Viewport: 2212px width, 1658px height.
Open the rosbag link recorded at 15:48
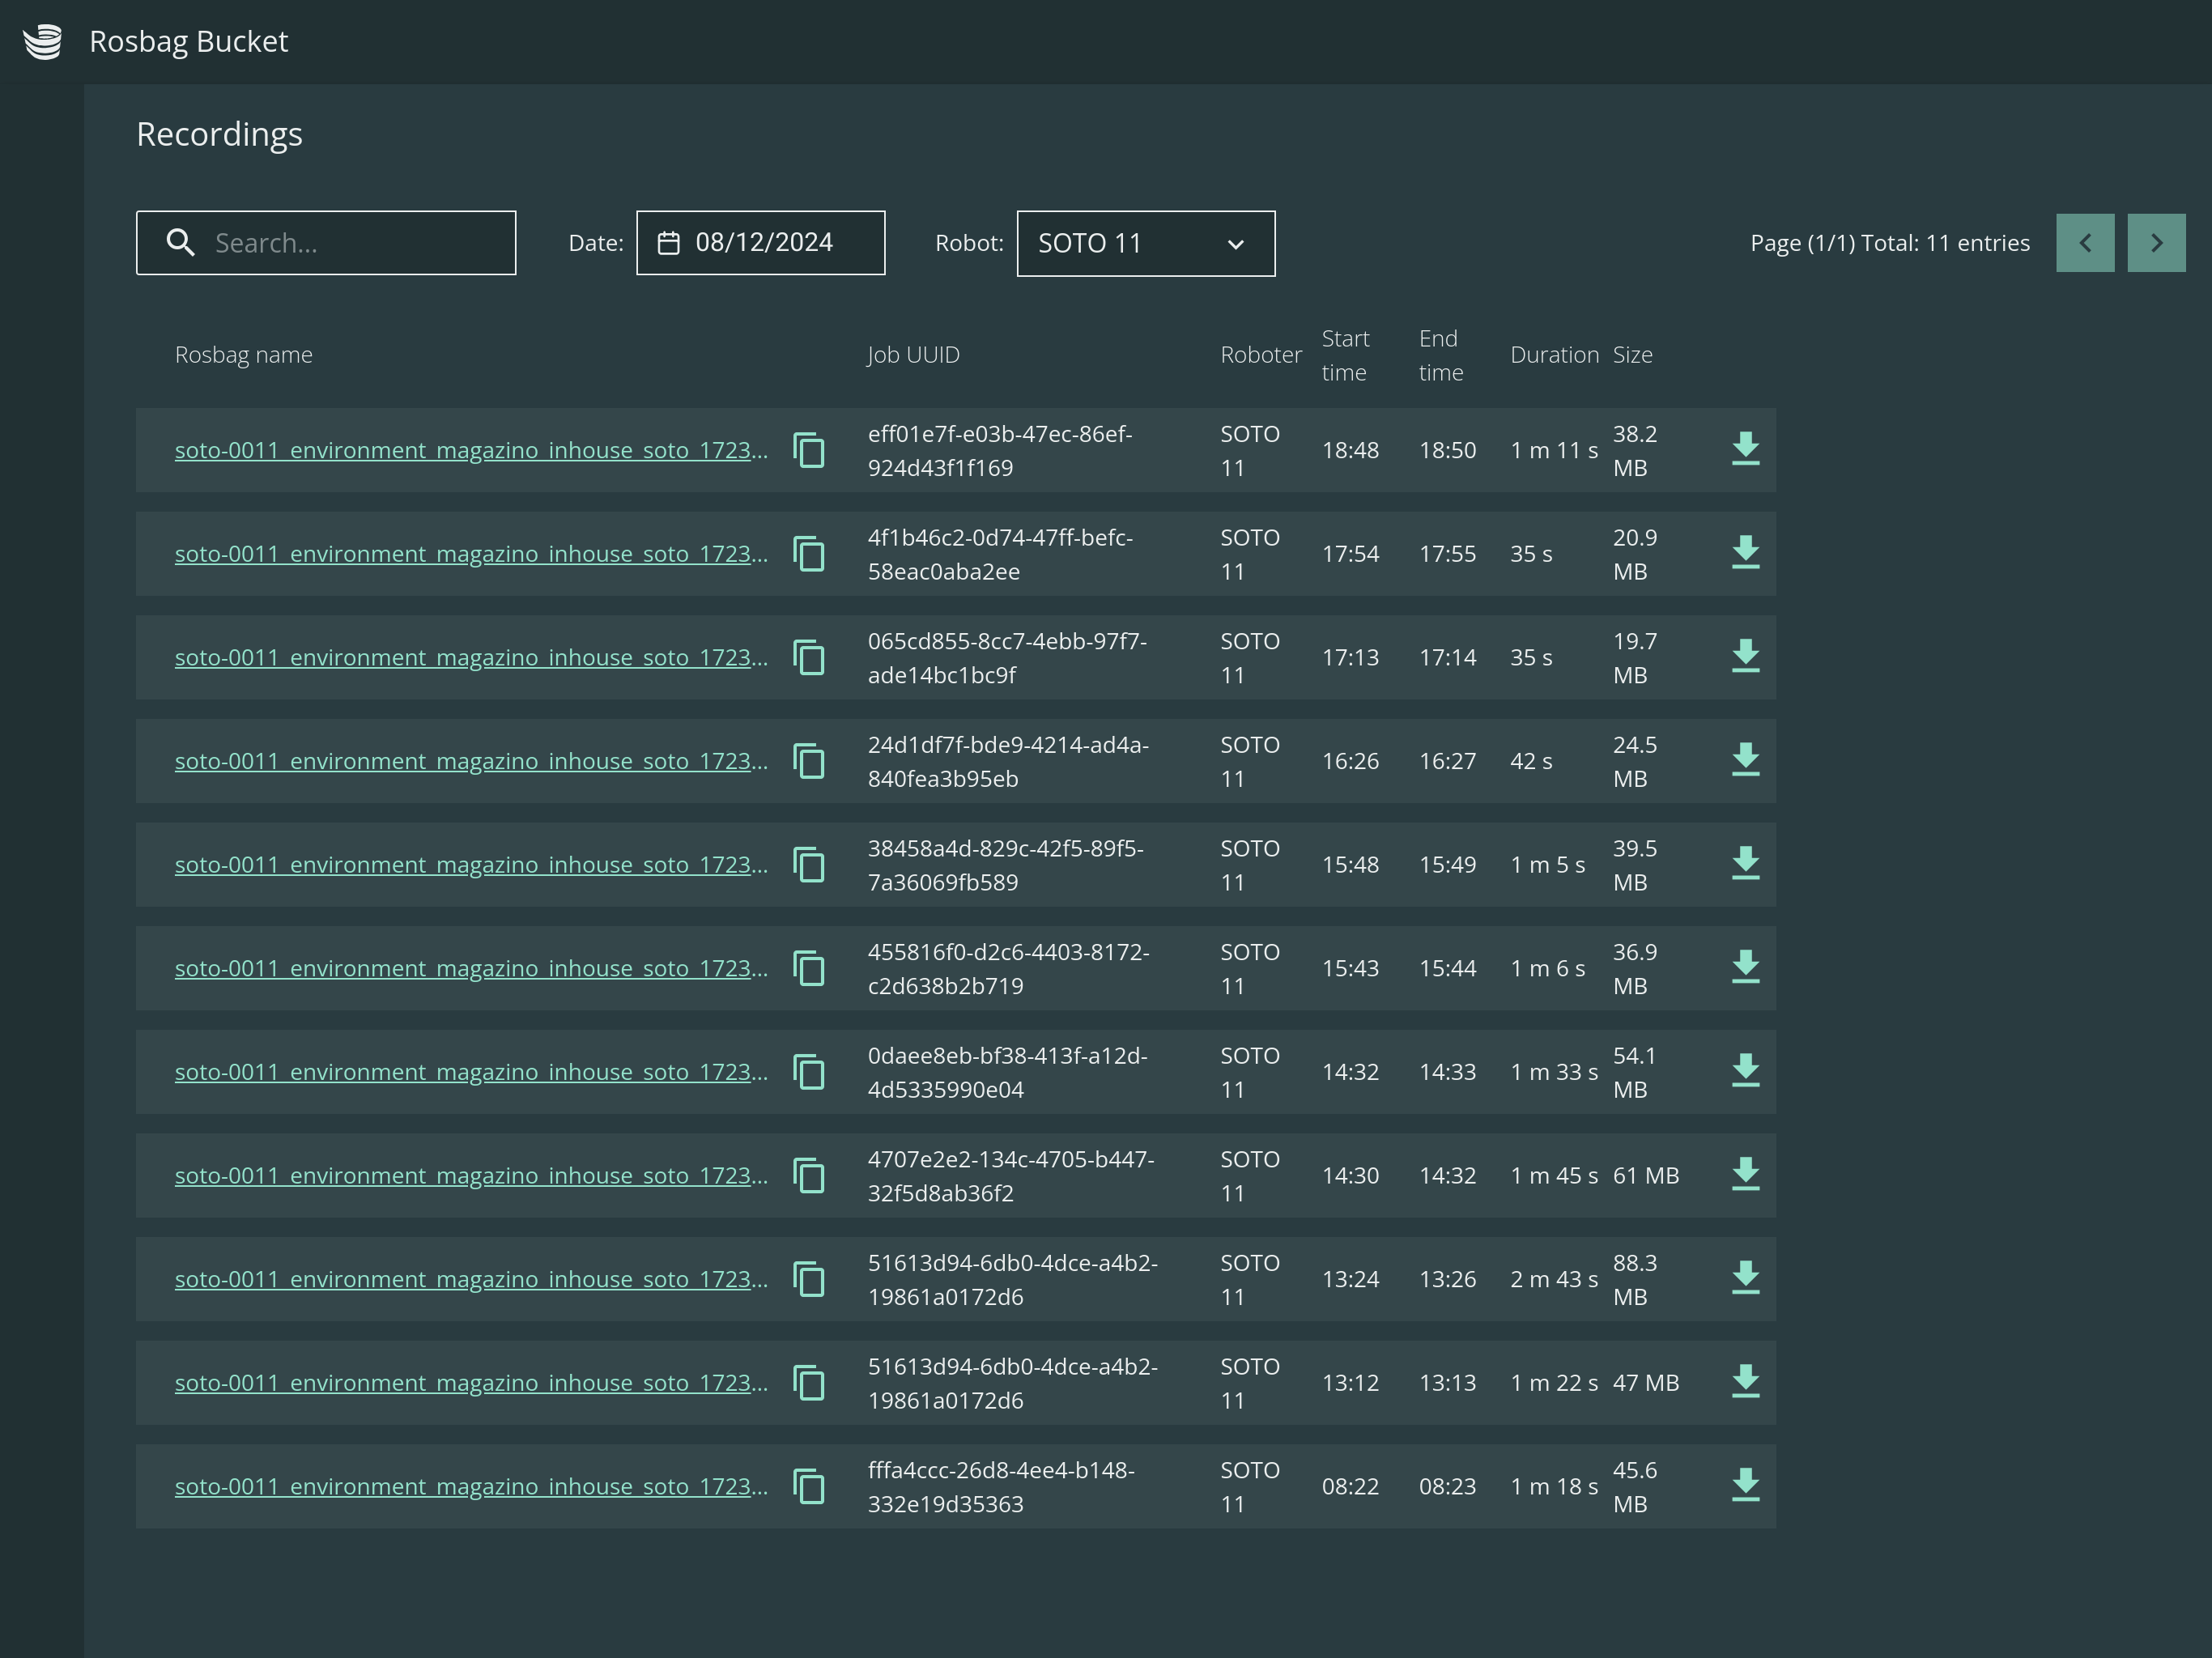470,865
